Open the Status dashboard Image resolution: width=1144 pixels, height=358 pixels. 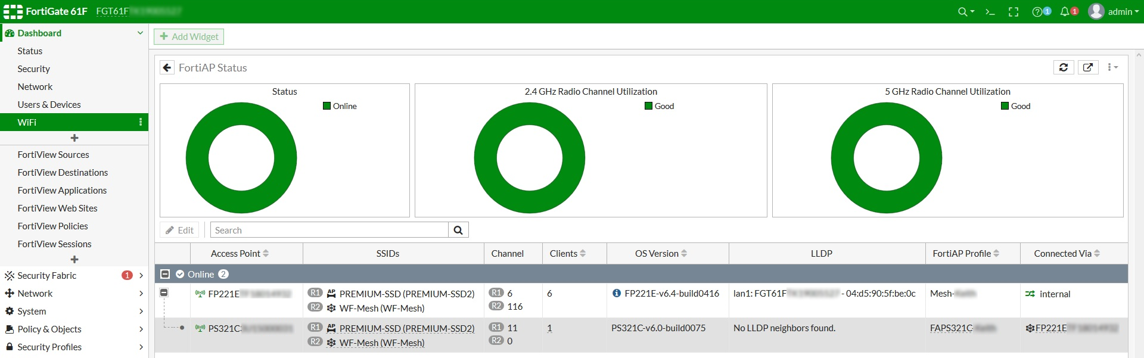click(30, 51)
